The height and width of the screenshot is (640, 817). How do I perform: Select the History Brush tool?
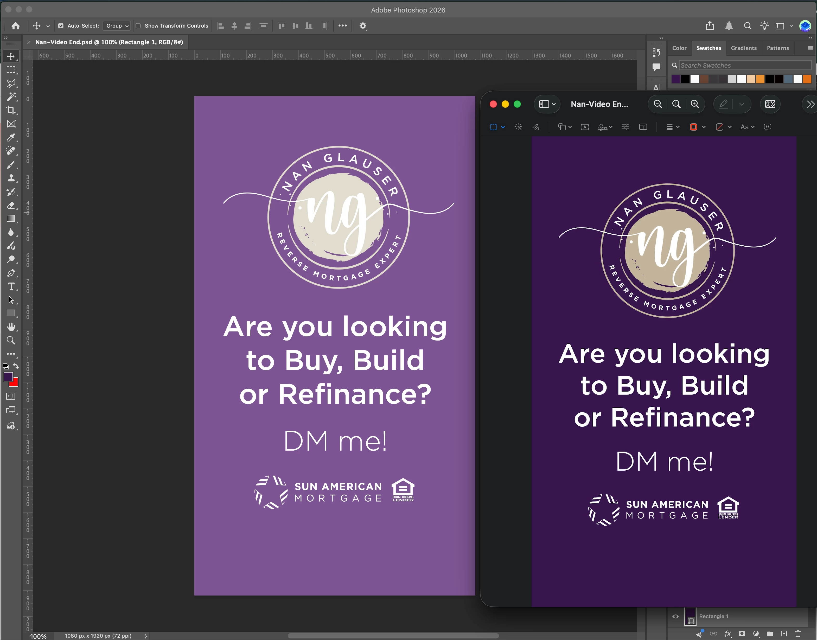11,191
